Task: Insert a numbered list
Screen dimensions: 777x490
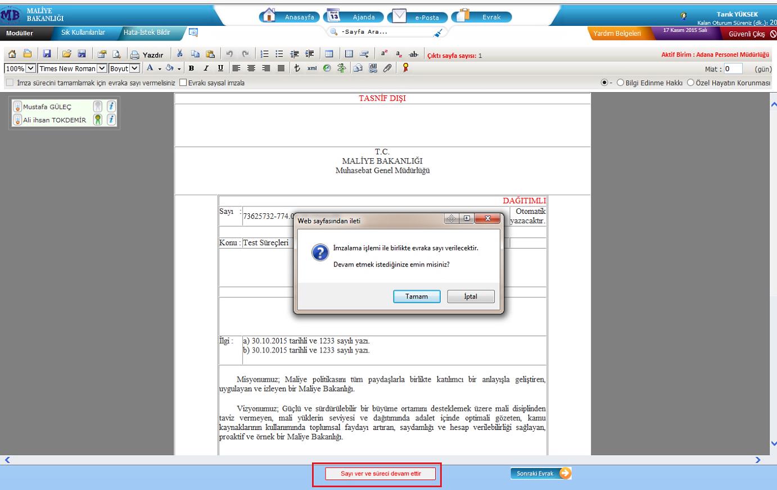Action: (x=264, y=54)
